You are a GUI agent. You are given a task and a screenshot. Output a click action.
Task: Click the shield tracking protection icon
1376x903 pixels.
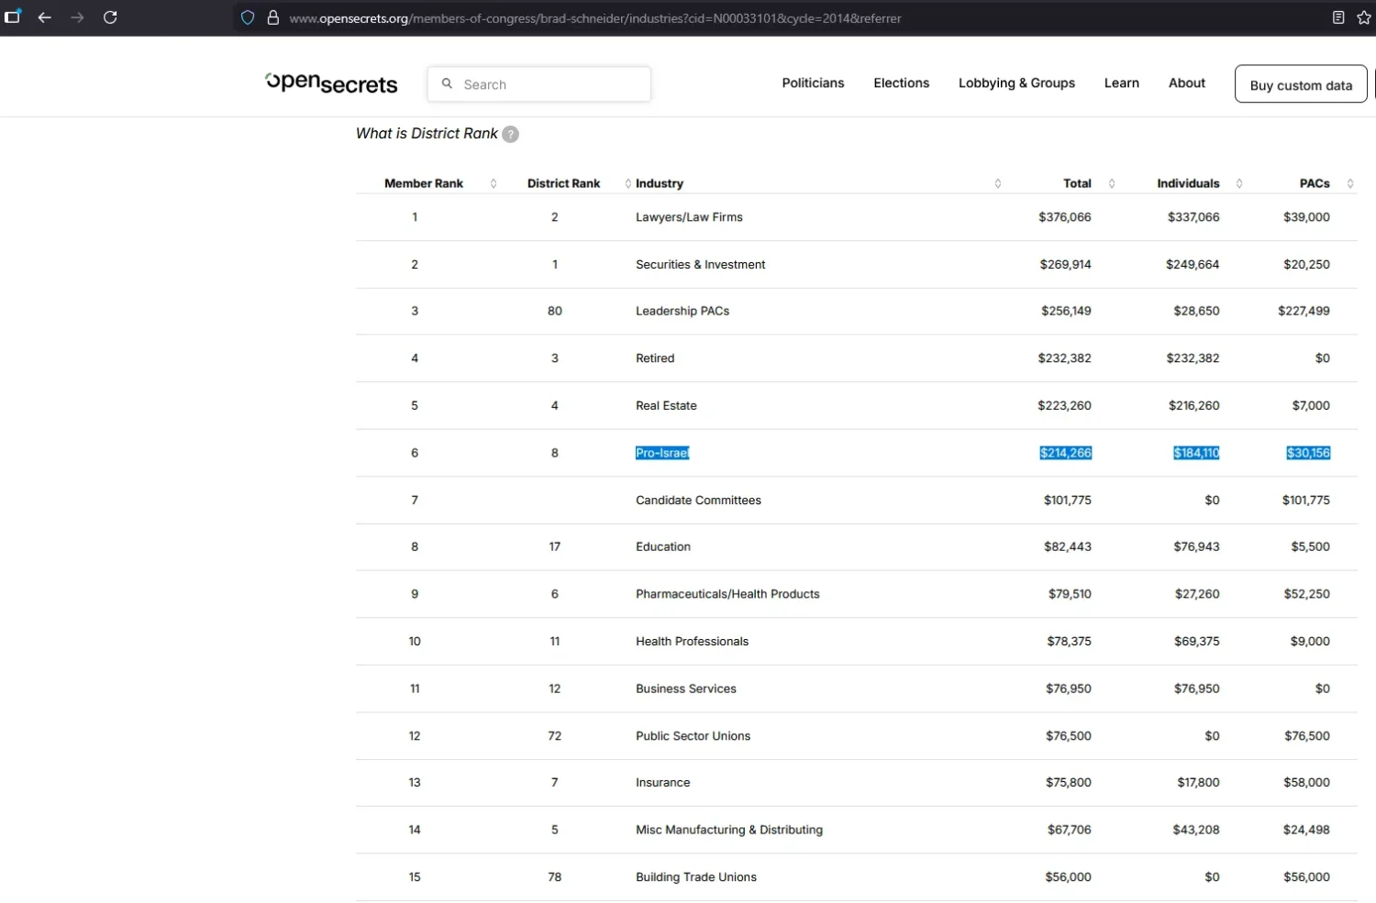(x=248, y=17)
